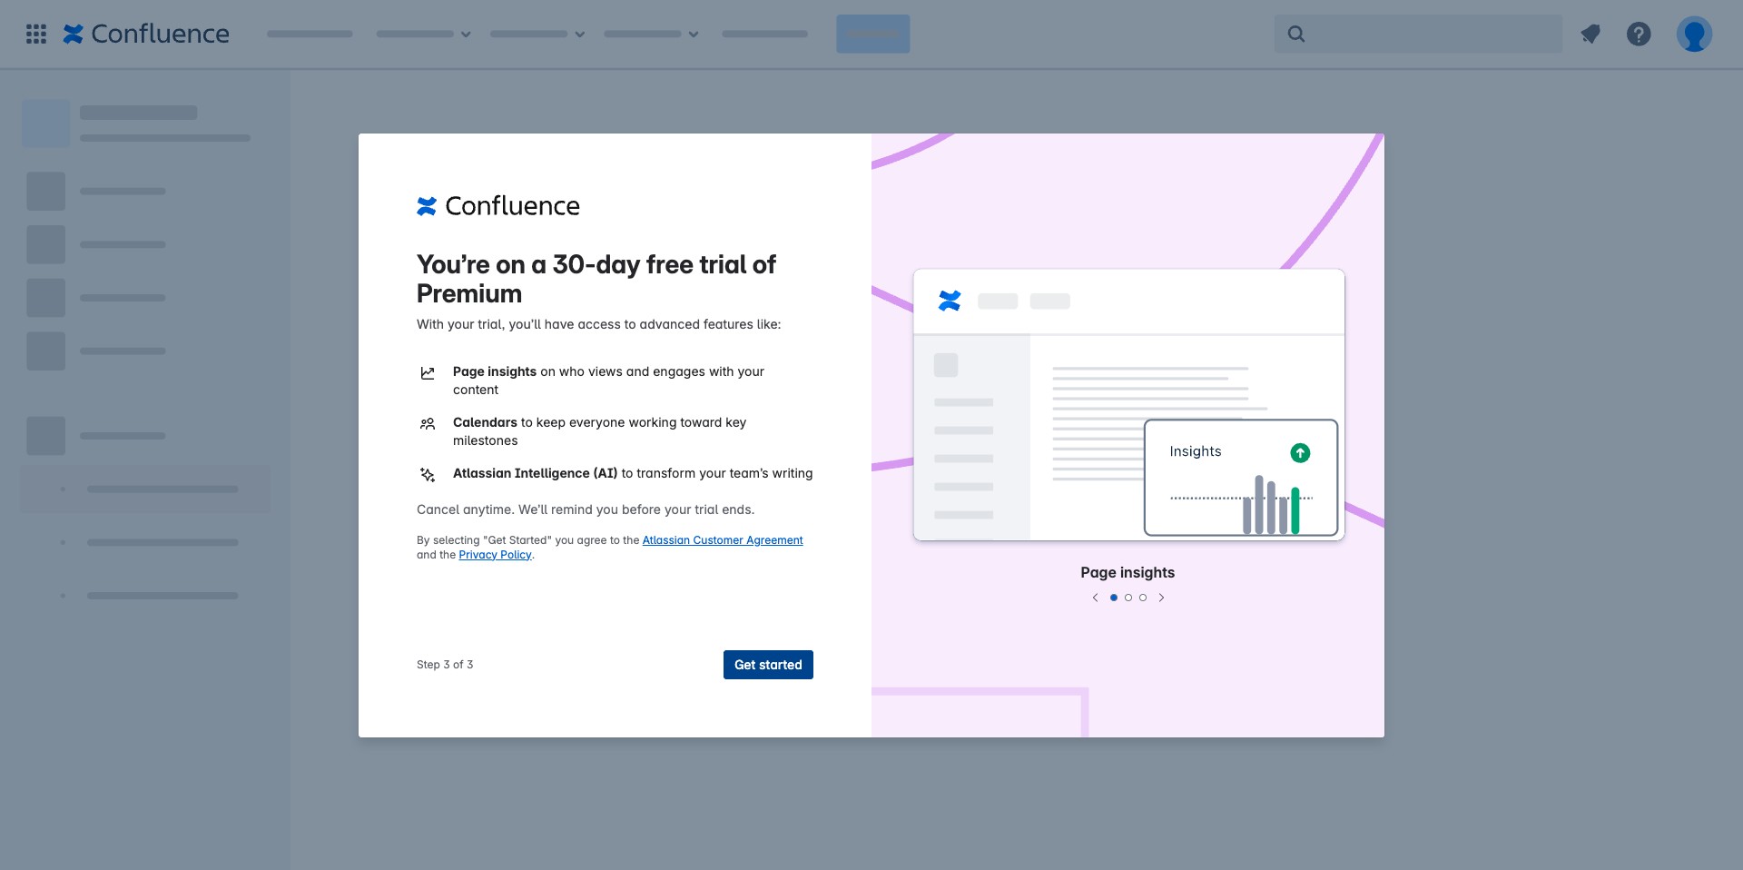
Task: Select the first carousel dot
Action: pos(1114,598)
